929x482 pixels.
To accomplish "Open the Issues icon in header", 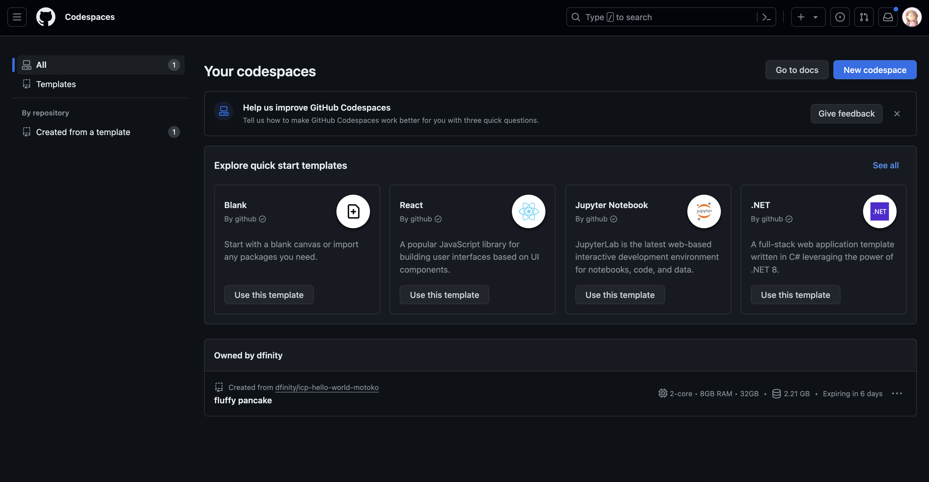I will [840, 17].
